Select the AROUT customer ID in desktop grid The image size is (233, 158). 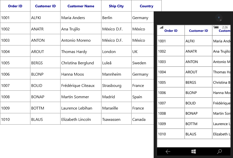point(45,51)
